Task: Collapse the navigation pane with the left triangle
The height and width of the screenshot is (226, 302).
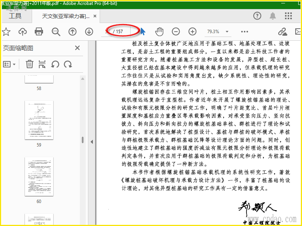Action: (92, 142)
